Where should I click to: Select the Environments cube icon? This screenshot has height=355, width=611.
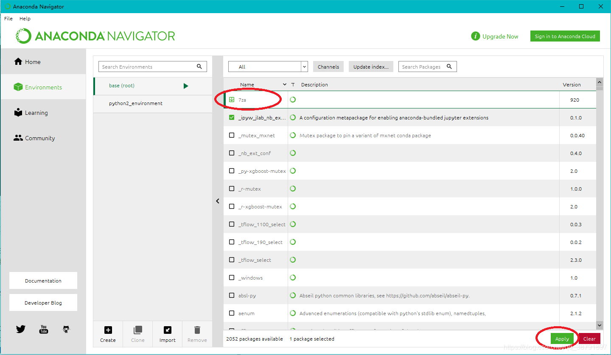18,87
